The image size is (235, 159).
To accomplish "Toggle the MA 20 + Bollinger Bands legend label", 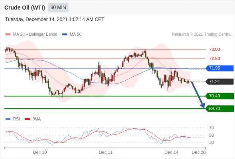I will [x=35, y=35].
